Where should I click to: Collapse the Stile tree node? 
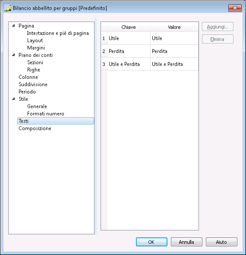14,99
